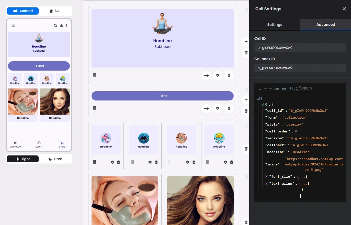Open the hamburger menu in phone preview
Viewport: 351px width, 225px height.
(13, 25)
